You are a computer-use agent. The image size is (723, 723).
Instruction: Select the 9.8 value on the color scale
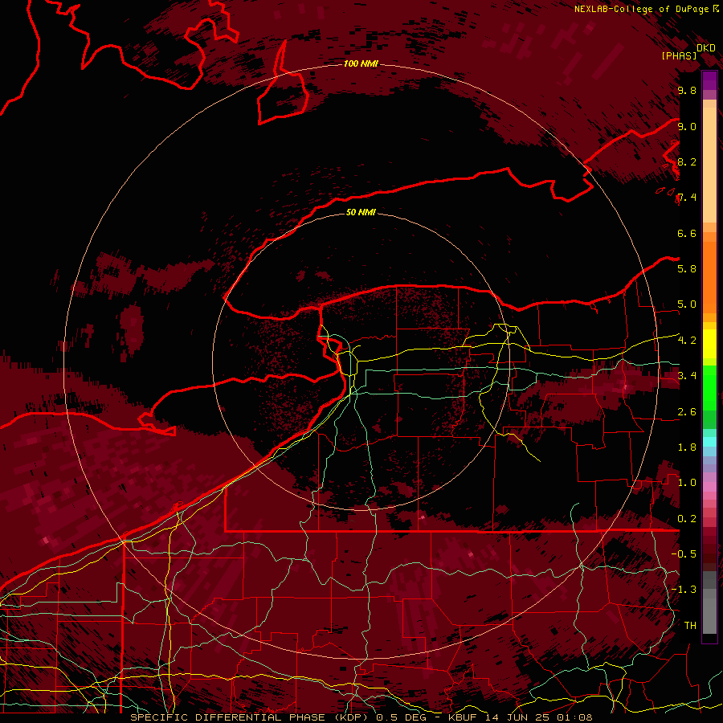pos(687,91)
